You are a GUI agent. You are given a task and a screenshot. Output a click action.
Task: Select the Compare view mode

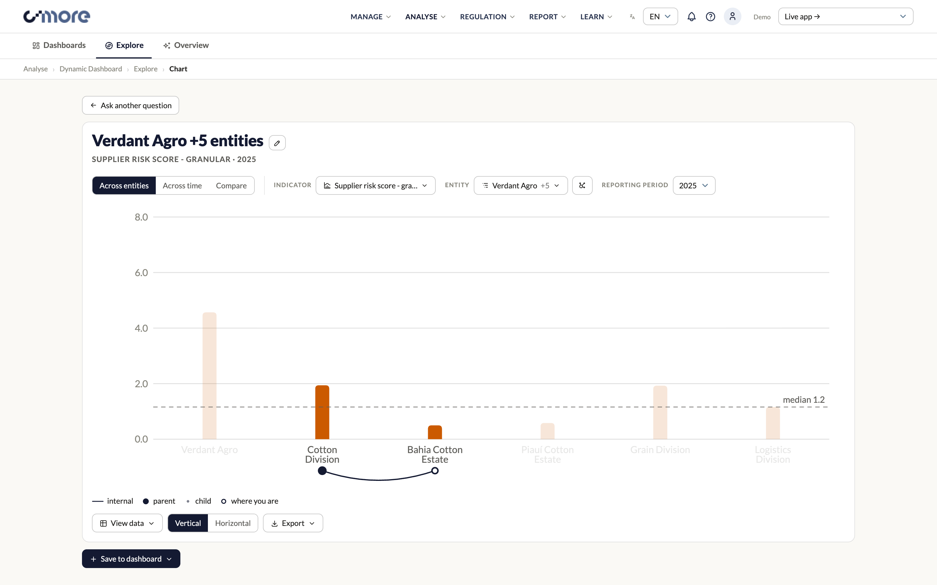pyautogui.click(x=231, y=185)
